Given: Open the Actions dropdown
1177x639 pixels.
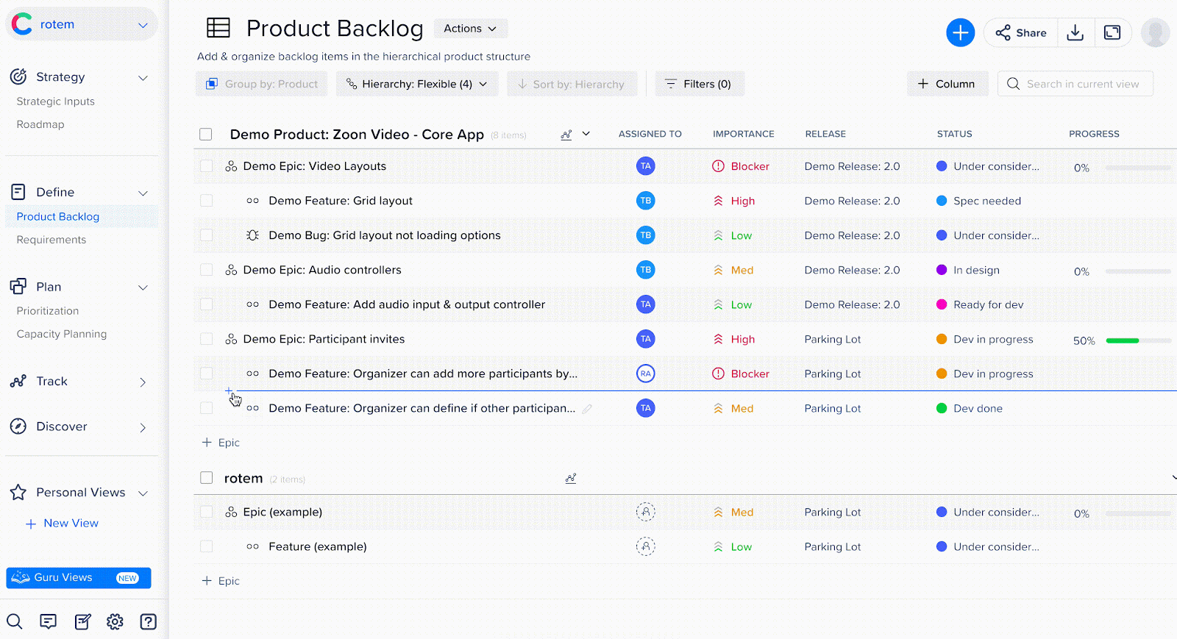Looking at the screenshot, I should [470, 29].
